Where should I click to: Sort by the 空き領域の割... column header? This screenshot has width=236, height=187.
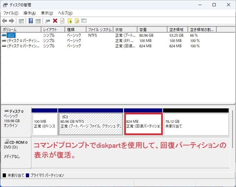[202, 29]
